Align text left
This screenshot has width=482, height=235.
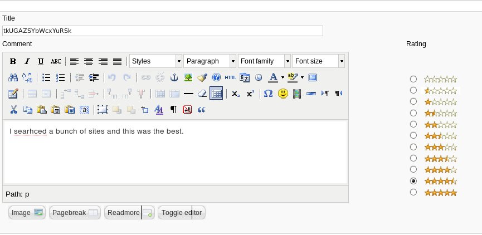point(74,61)
